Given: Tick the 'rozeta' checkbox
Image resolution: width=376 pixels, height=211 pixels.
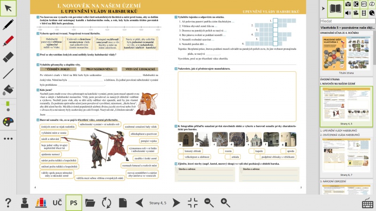Looking at the screenshot, I should tap(221, 151).
